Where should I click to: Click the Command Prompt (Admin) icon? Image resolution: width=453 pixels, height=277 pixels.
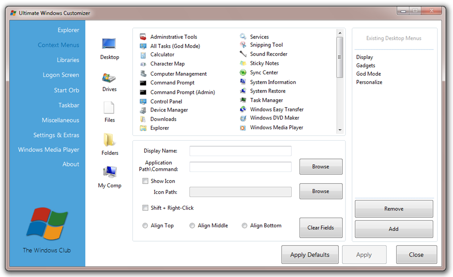coord(143,92)
